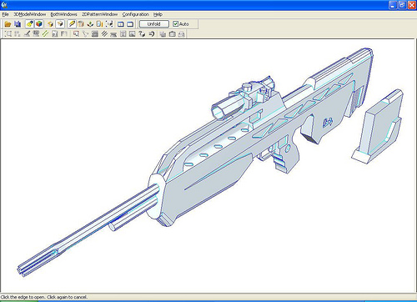
Task: Select the yellow pencil edge tool
Action: 72,24
